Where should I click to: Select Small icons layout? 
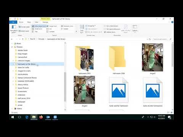click(37, 29)
